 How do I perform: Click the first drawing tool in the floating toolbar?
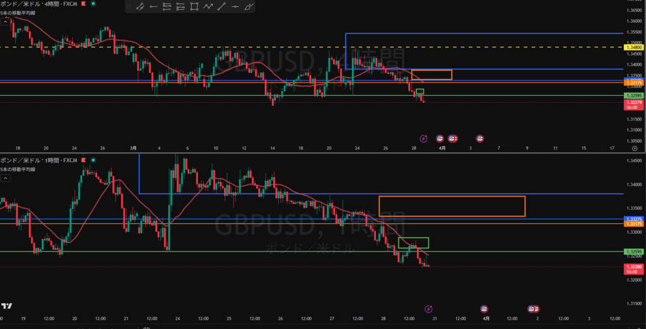[x=139, y=7]
